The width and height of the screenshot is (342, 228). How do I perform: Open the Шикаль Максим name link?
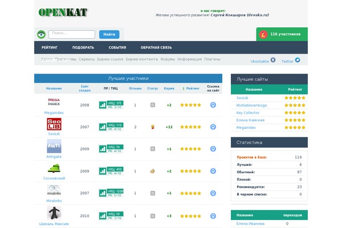54,223
